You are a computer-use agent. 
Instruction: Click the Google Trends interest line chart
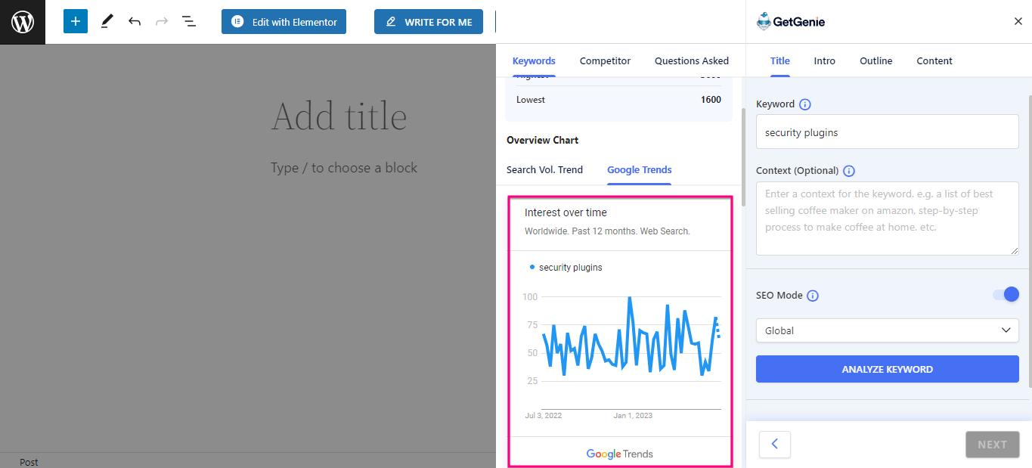pyautogui.click(x=631, y=337)
